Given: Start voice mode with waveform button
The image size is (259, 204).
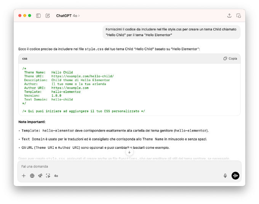Looking at the screenshot, I should [235, 175].
